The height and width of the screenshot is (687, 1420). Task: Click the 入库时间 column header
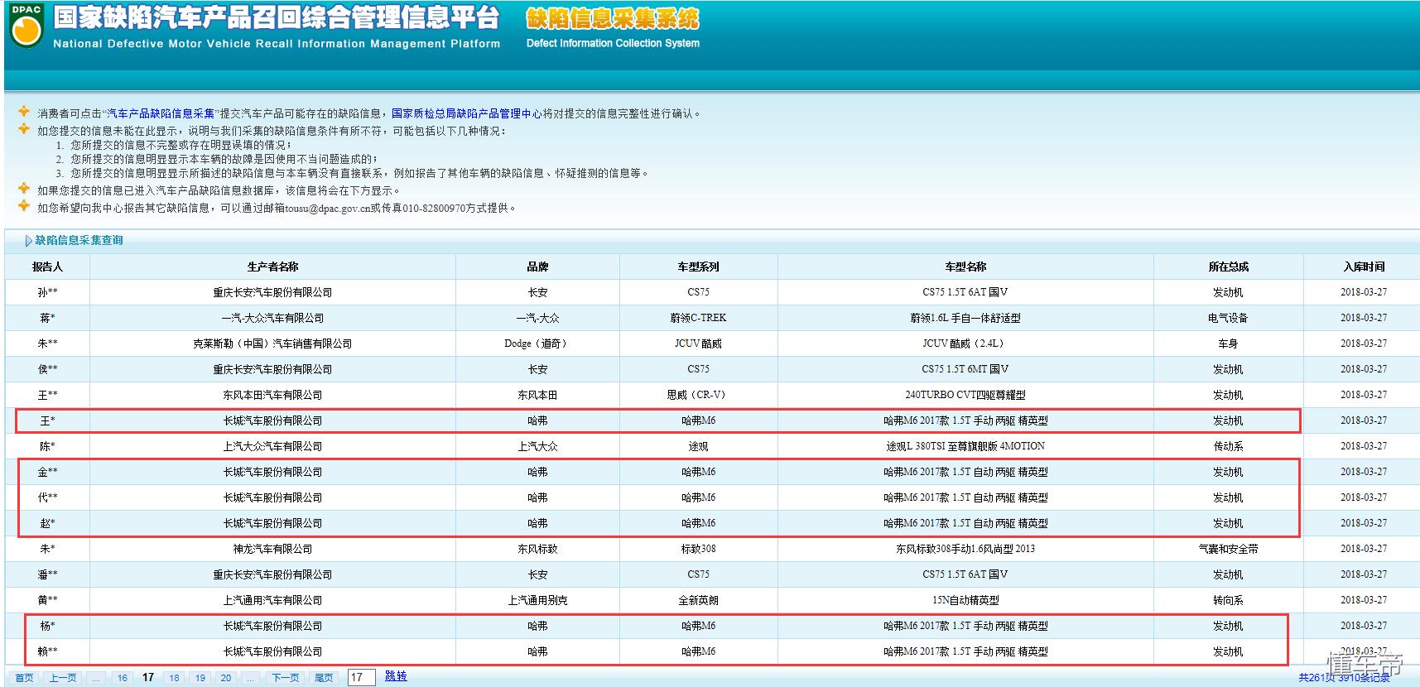tap(1363, 267)
